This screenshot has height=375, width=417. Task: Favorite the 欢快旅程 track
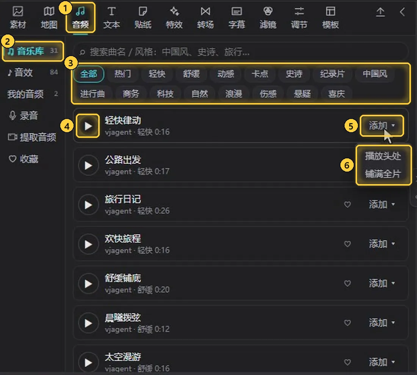(347, 244)
